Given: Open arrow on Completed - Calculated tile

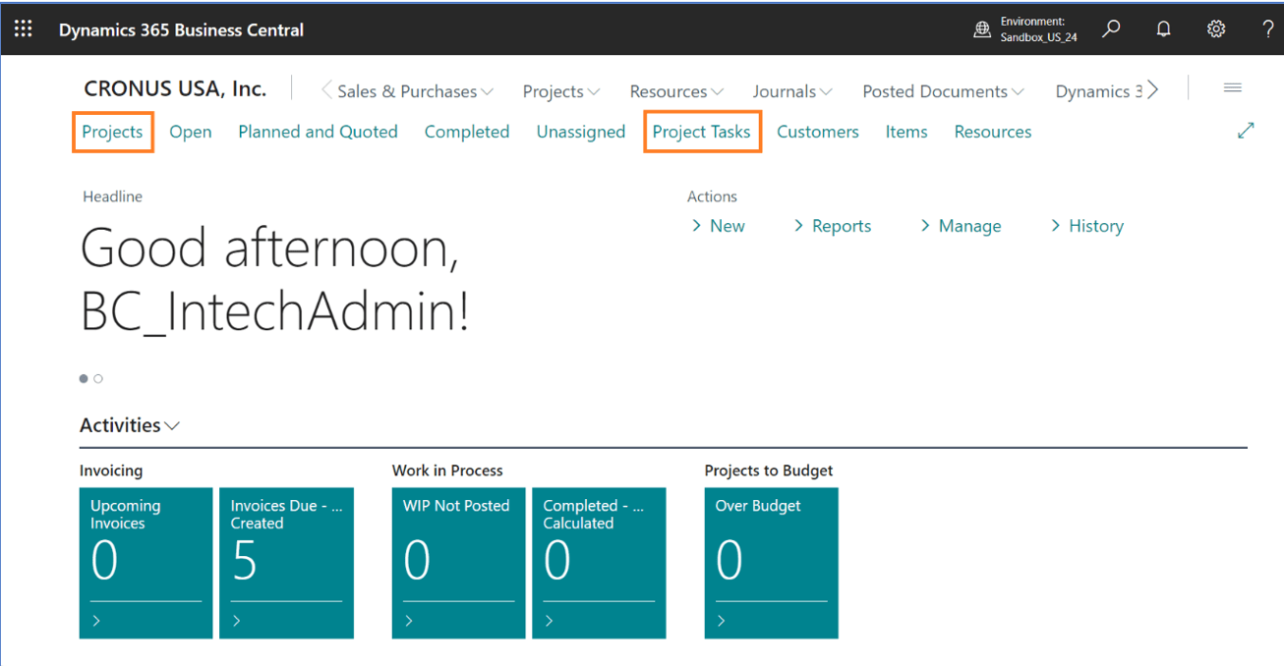Looking at the screenshot, I should pyautogui.click(x=550, y=621).
